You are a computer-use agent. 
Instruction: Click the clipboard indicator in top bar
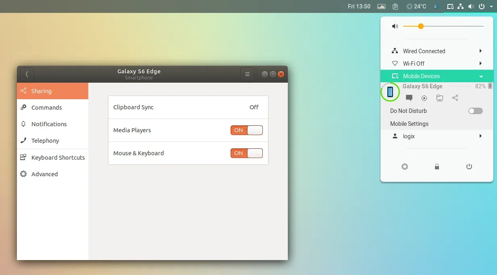[395, 6]
